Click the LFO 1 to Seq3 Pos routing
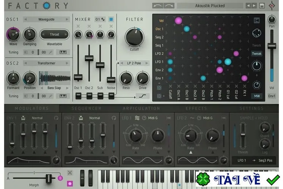The image size is (283, 189). point(254,160)
